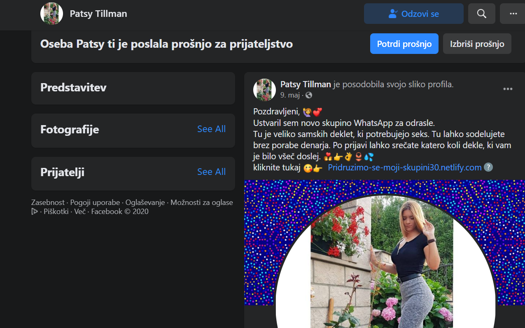
Task: Open See All next to Prijatelji
Action: (x=211, y=172)
